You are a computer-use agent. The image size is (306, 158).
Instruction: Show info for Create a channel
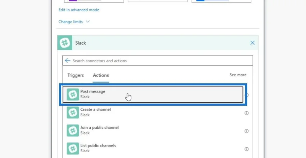tap(246, 113)
